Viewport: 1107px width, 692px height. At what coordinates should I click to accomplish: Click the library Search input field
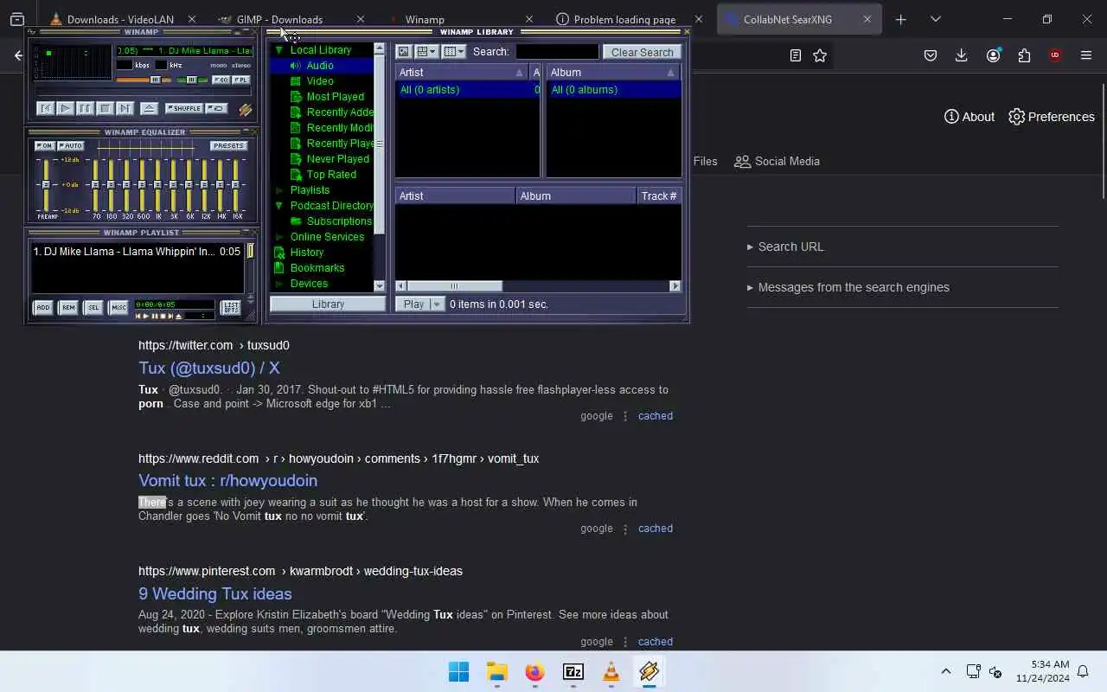click(x=557, y=52)
